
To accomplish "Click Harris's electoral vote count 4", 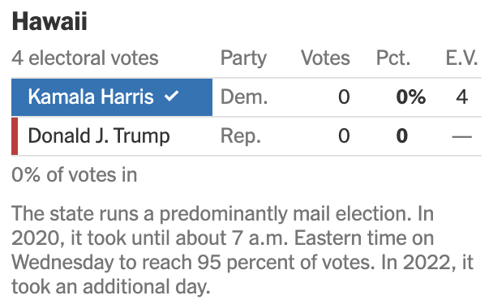I will tap(462, 96).
